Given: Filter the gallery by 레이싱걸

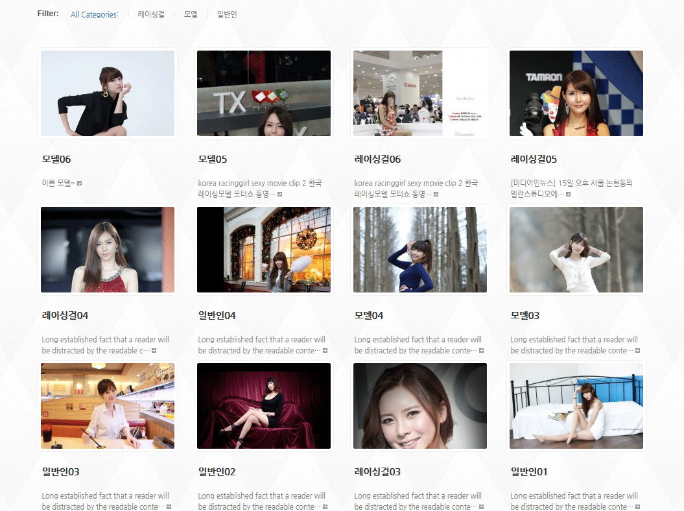Looking at the screenshot, I should 151,14.
